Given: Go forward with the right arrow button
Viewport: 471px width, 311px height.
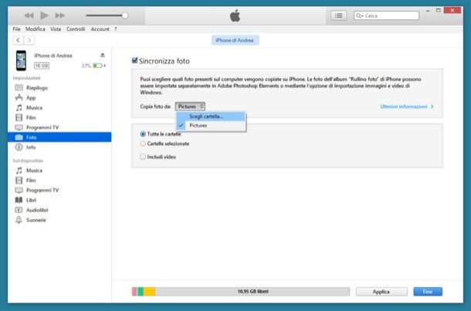Looking at the screenshot, I should click(x=29, y=40).
